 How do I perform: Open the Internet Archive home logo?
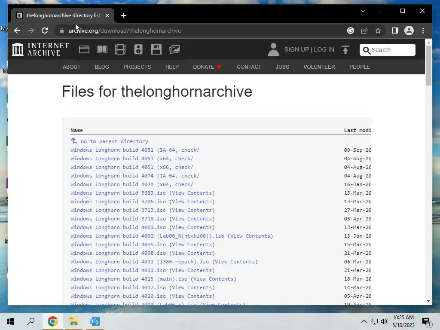pyautogui.click(x=40, y=49)
